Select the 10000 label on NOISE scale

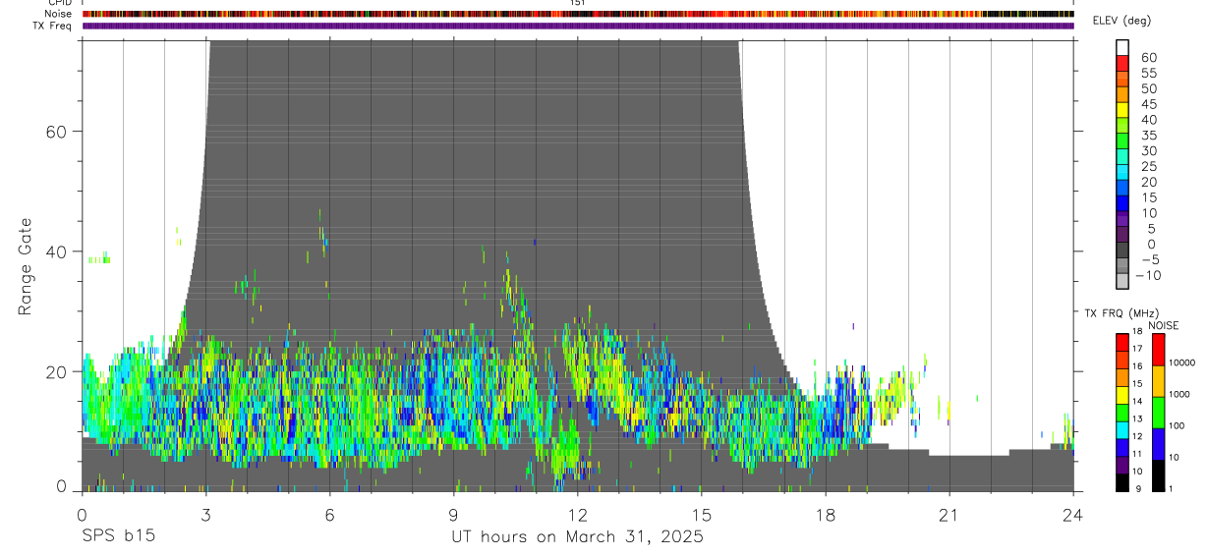tap(1181, 362)
